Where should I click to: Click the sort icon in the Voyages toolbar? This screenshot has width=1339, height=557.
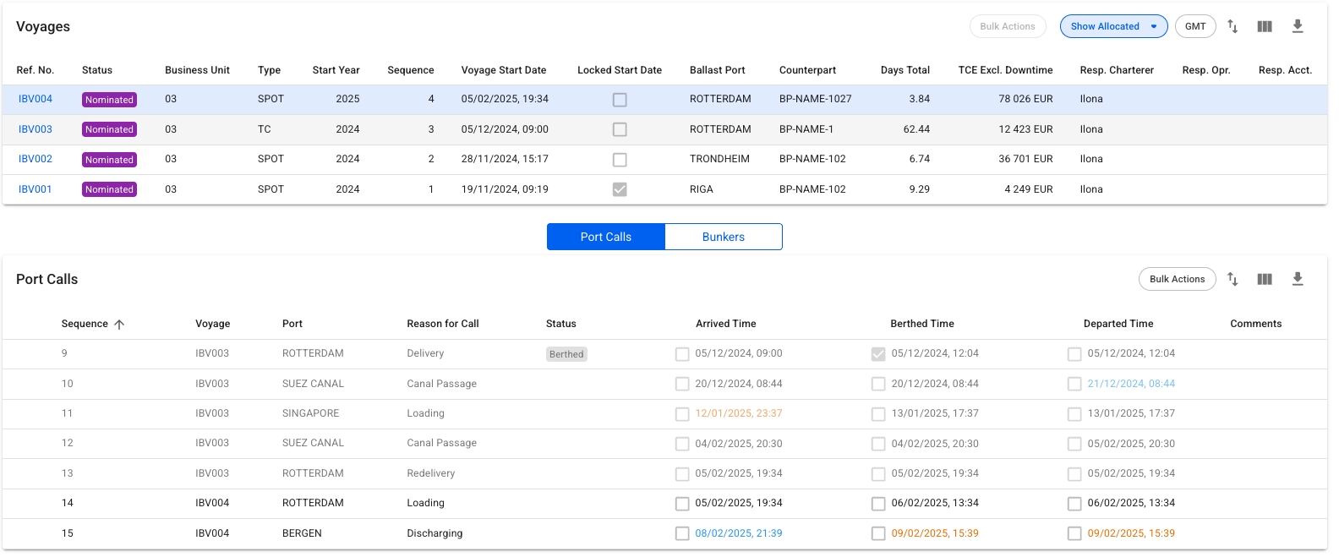[x=1232, y=27]
